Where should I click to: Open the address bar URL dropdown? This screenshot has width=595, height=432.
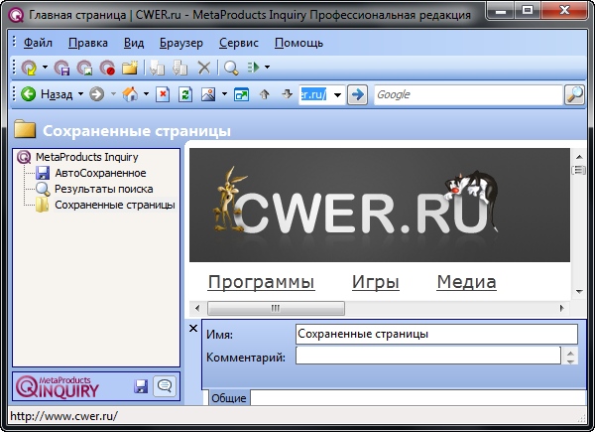[x=338, y=95]
